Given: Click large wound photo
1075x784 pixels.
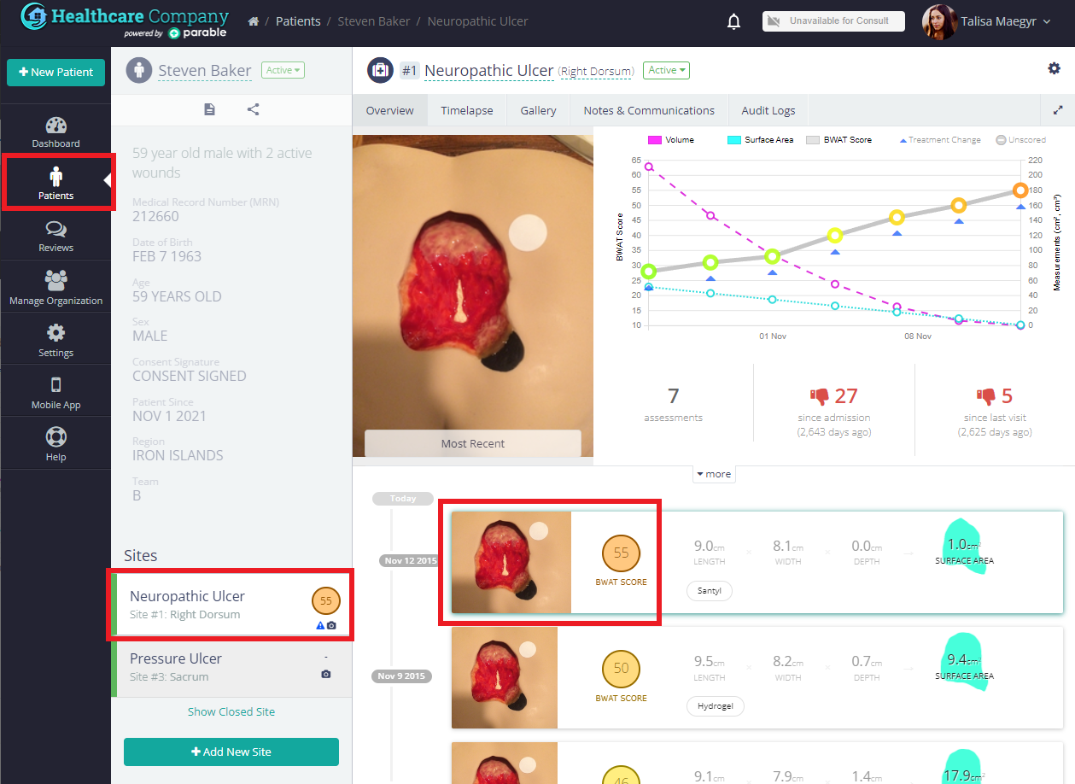Looking at the screenshot, I should 473,295.
